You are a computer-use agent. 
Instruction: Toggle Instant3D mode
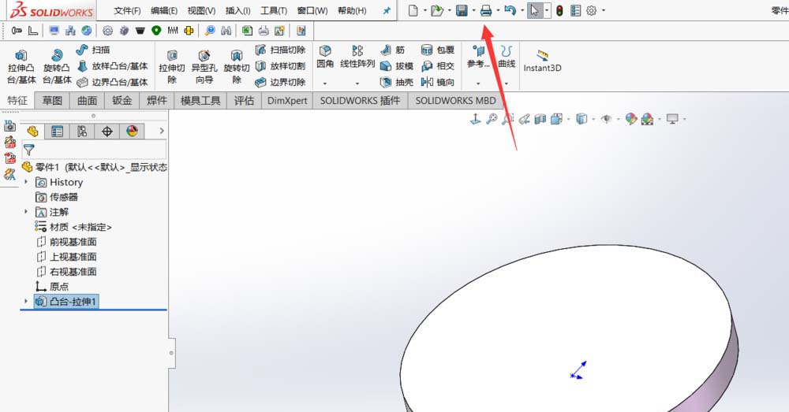[542, 61]
